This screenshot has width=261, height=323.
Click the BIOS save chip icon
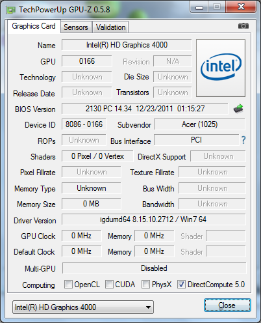tap(238, 109)
